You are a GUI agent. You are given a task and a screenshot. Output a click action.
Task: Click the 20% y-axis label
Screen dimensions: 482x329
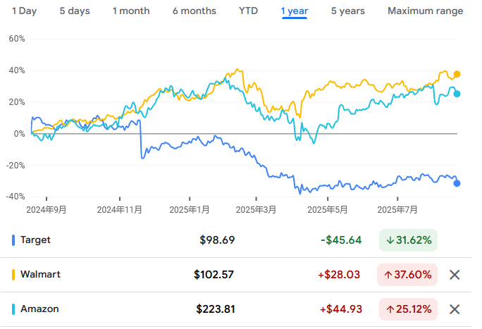17,102
